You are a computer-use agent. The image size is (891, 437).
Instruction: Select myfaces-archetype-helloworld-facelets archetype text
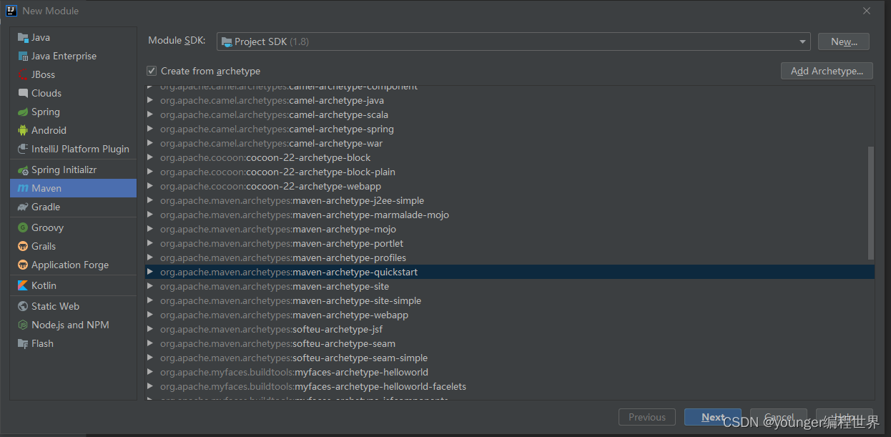[380, 386]
